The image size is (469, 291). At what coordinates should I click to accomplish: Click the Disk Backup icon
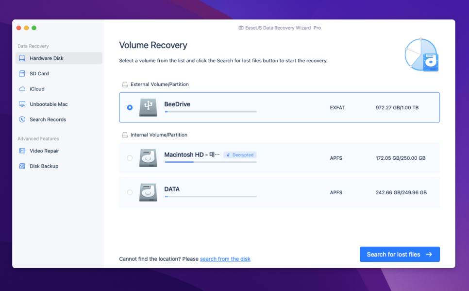22,166
